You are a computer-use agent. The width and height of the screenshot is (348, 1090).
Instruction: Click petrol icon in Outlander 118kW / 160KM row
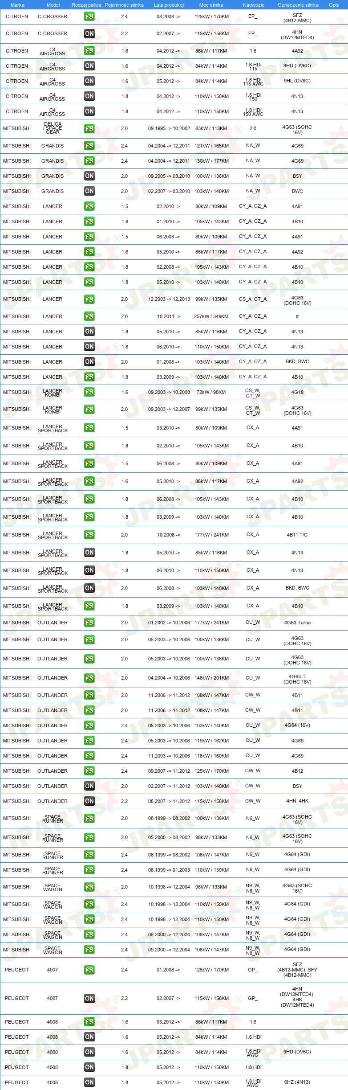coord(89,756)
